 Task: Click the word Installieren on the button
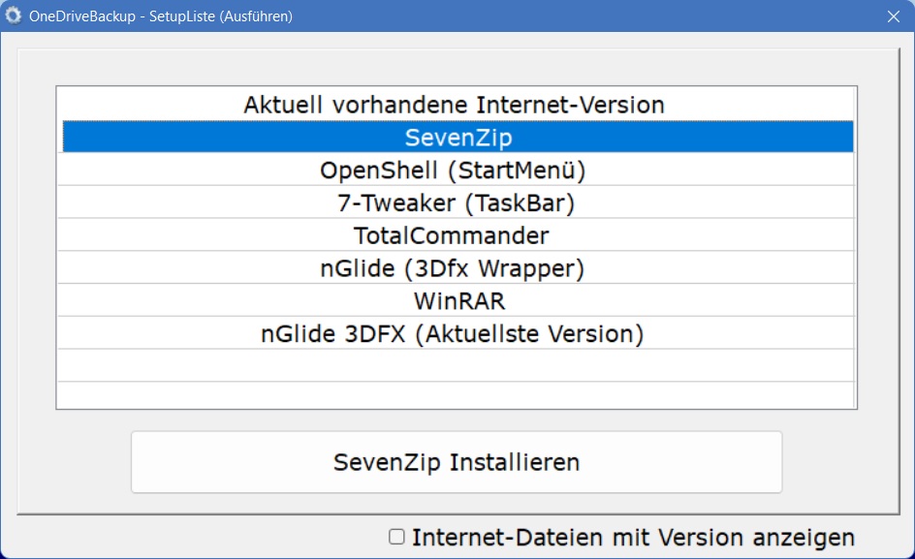tap(514, 462)
